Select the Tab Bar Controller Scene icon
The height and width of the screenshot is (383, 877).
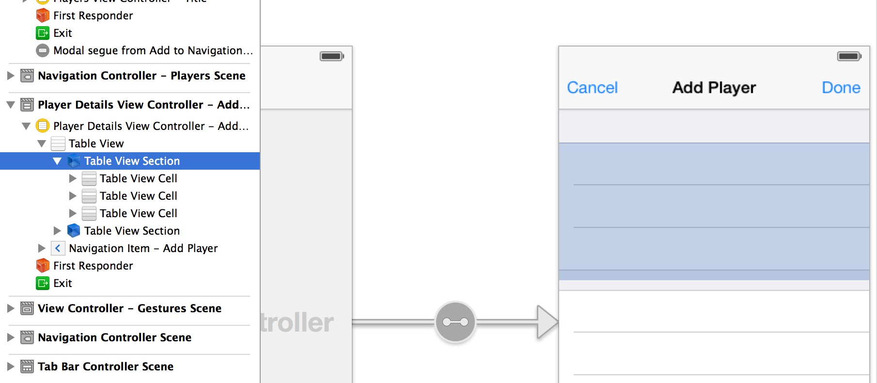[x=27, y=367]
